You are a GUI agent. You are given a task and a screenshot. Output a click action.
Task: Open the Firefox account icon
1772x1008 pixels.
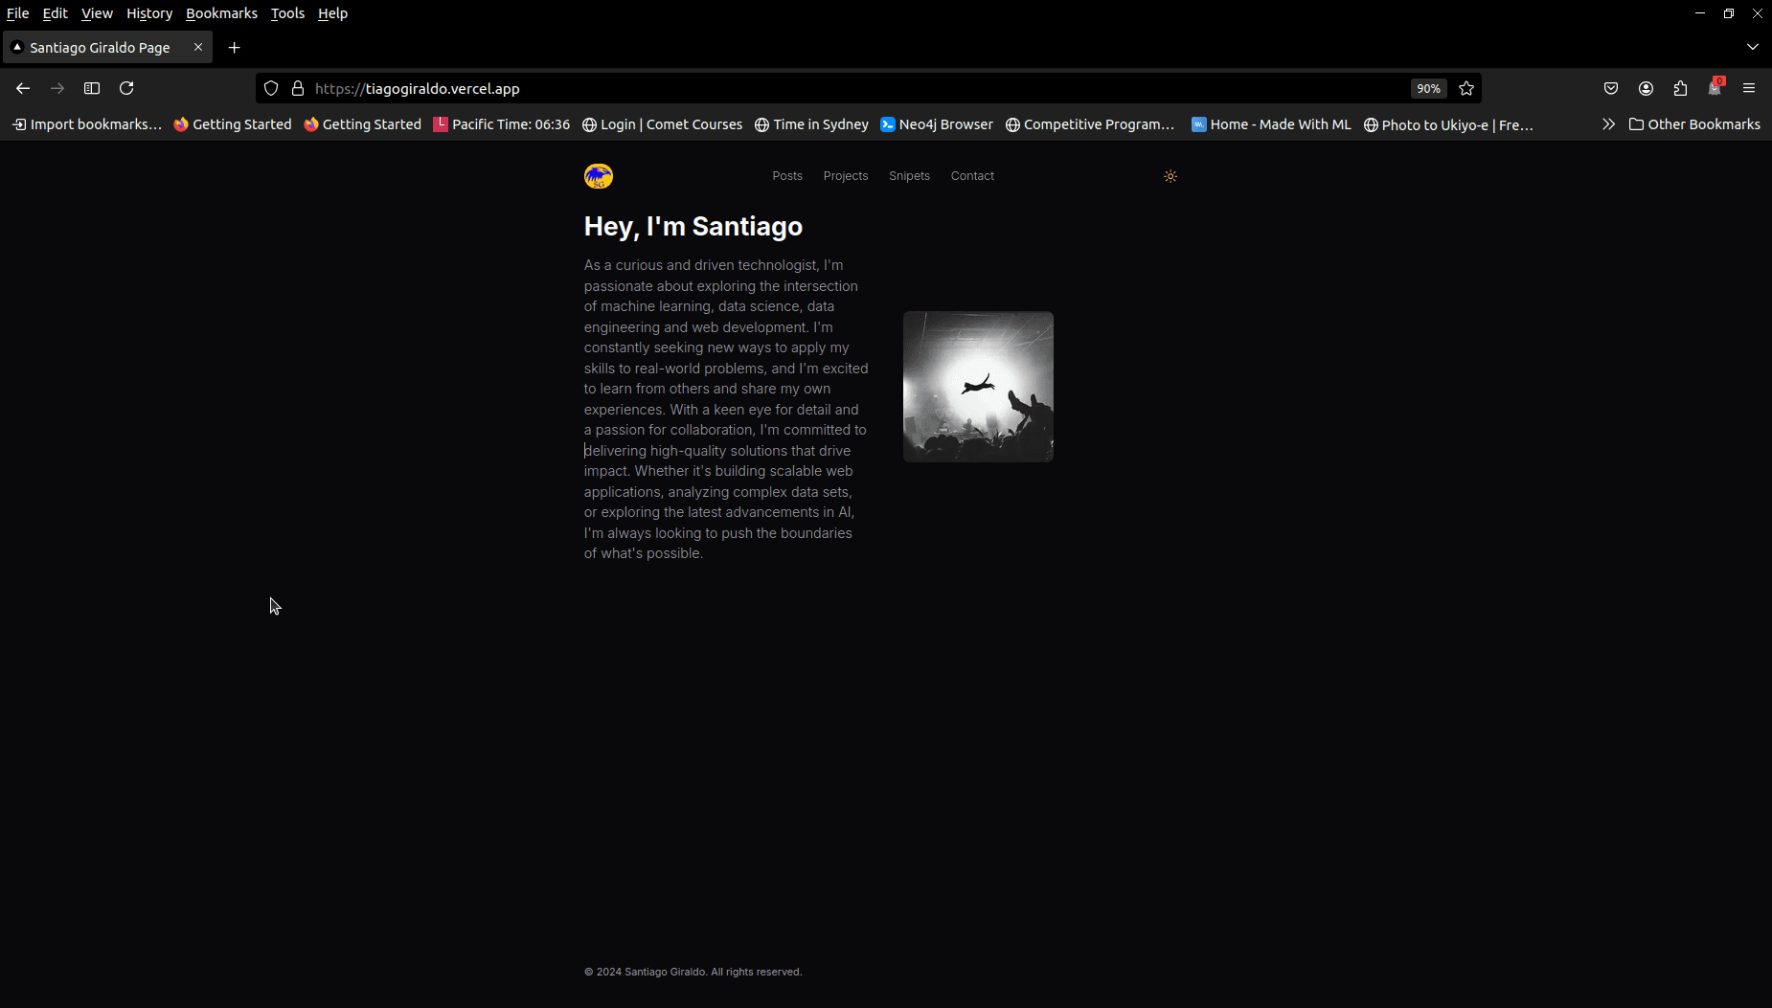[x=1646, y=88]
